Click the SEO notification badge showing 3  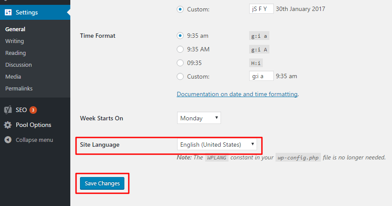tap(33, 110)
